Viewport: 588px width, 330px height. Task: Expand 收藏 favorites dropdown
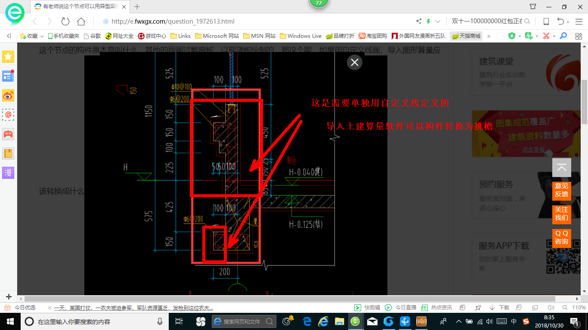(x=42, y=36)
